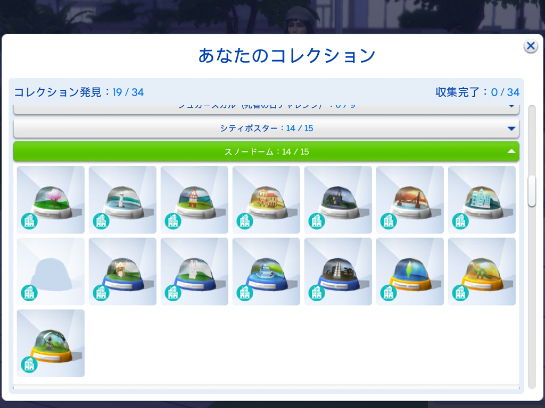Expand the partially hidden top collection row
This screenshot has height=408, width=545.
[x=266, y=109]
